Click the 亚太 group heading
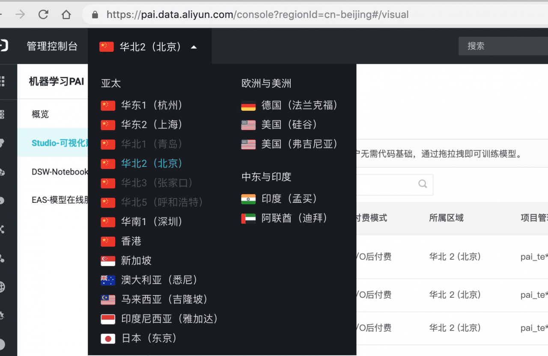548x356 pixels. coord(111,83)
